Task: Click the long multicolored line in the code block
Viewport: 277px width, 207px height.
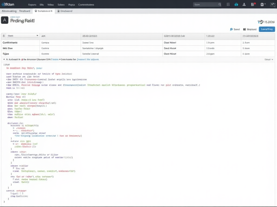Action: coord(103,85)
